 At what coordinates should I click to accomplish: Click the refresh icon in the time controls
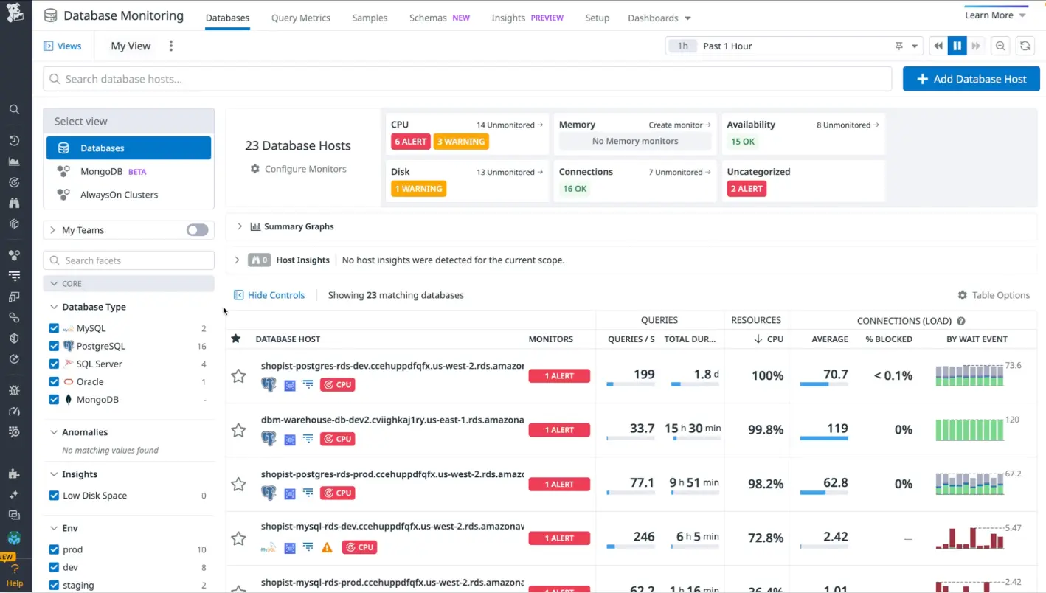click(x=1025, y=45)
